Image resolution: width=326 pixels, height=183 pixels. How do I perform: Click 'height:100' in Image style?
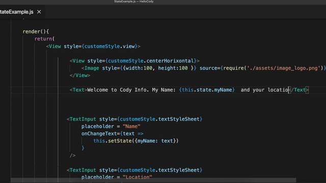[173, 68]
